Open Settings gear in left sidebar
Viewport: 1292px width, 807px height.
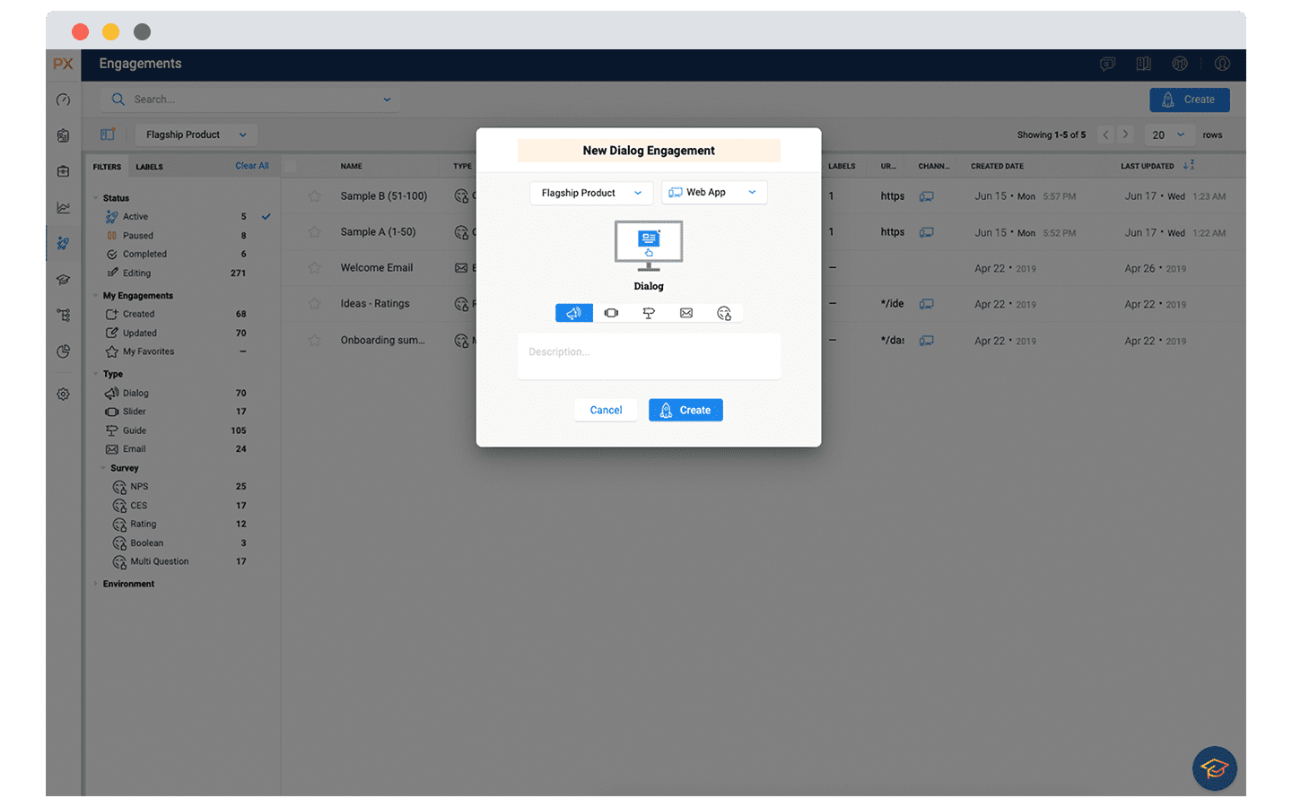[63, 394]
